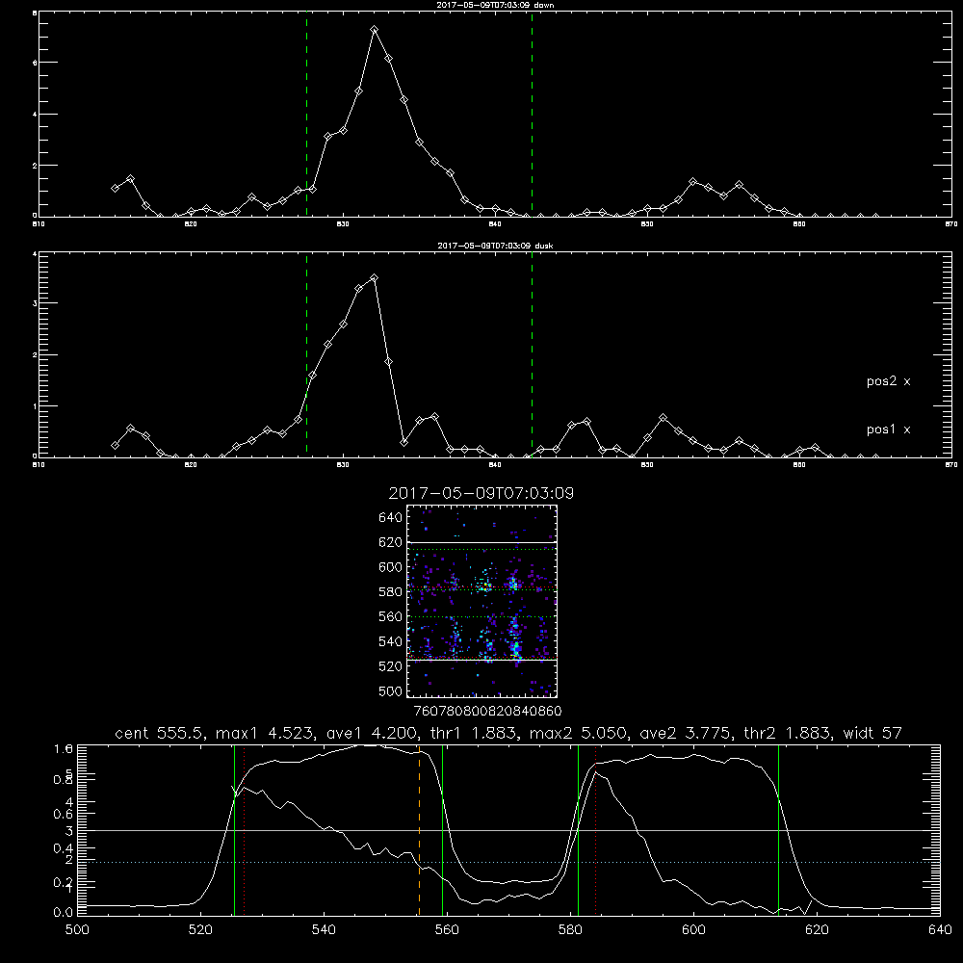963x963 pixels.
Task: Click the orange dashed centroid line in bottom plot
Action: pos(420,829)
